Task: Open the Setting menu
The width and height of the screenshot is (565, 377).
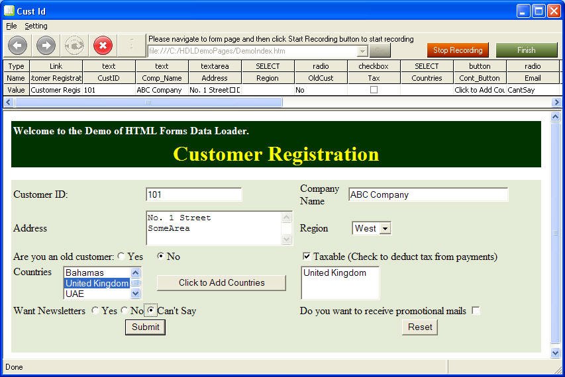Action: [36, 26]
